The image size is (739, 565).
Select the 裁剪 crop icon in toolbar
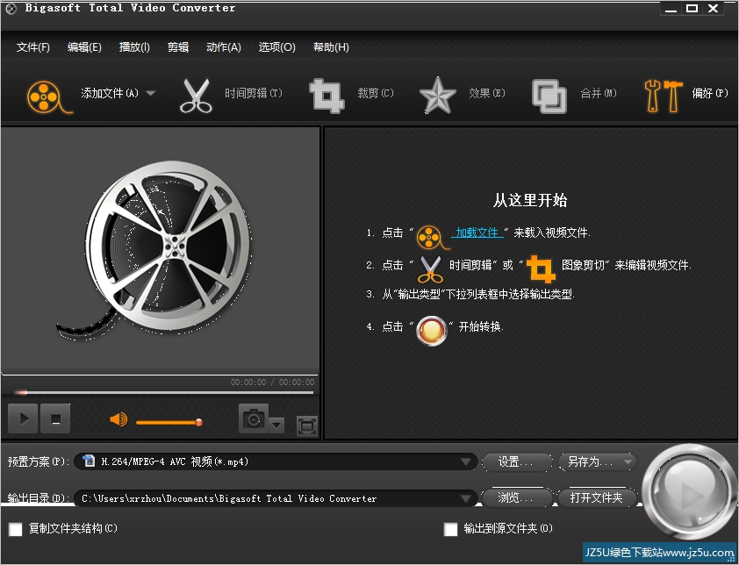[326, 97]
